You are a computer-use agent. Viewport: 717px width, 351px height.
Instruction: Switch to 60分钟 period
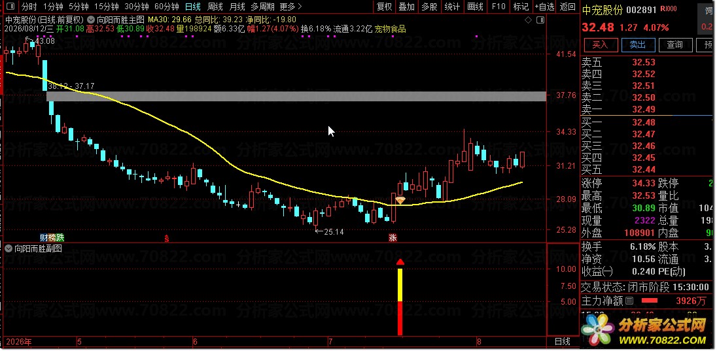click(166, 7)
